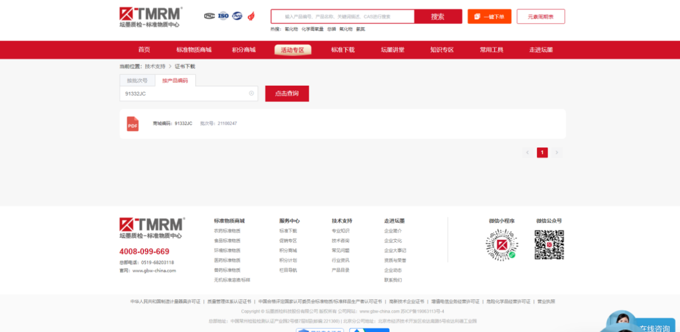
Task: Click the footer link 企业简介
Action: tap(393, 231)
